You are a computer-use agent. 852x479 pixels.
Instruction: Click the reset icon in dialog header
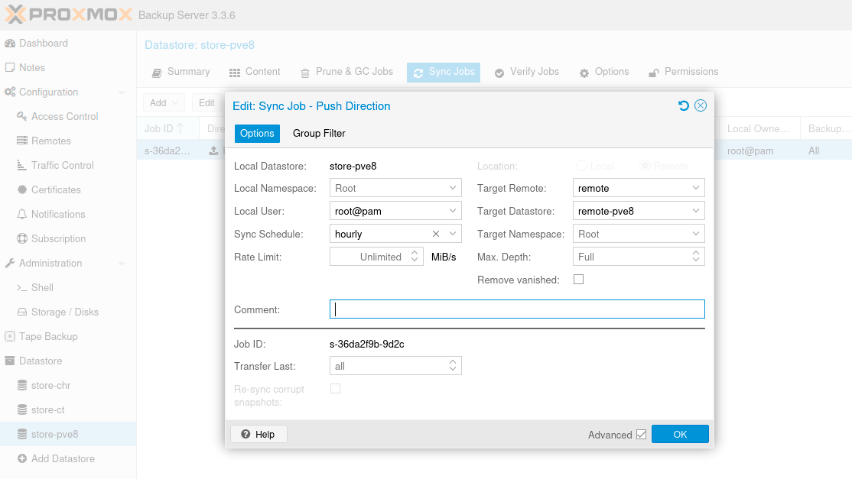(684, 105)
